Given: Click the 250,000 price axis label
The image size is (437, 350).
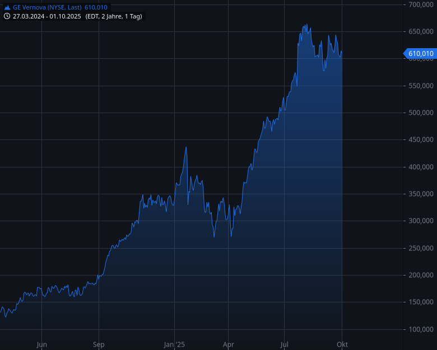Looking at the screenshot, I should (420, 248).
